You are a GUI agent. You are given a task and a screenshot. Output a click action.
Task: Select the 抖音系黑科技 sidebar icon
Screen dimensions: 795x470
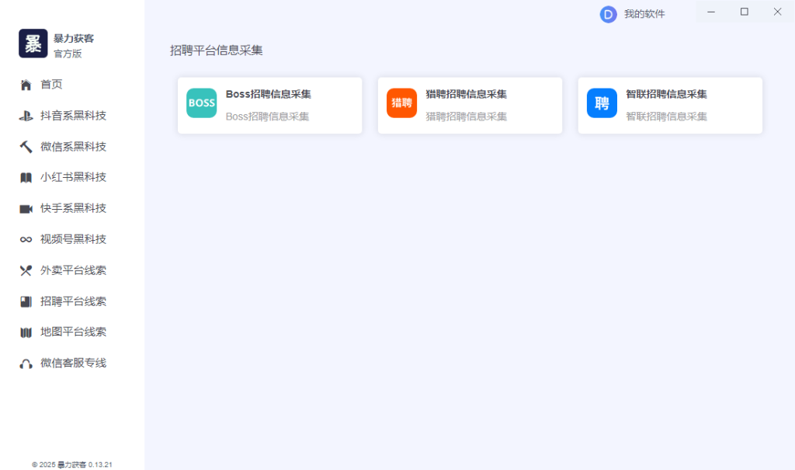pyautogui.click(x=26, y=115)
